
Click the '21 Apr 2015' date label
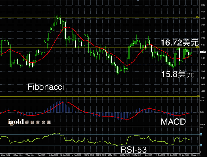[x=172, y=155]
